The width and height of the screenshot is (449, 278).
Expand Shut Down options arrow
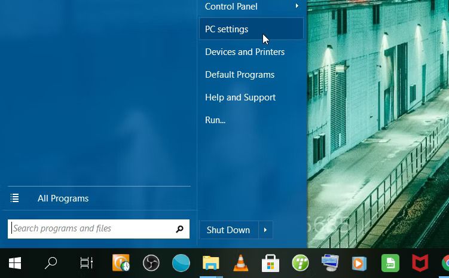(265, 230)
